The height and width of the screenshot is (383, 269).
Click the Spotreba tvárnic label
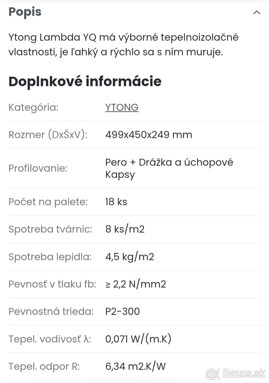click(50, 229)
